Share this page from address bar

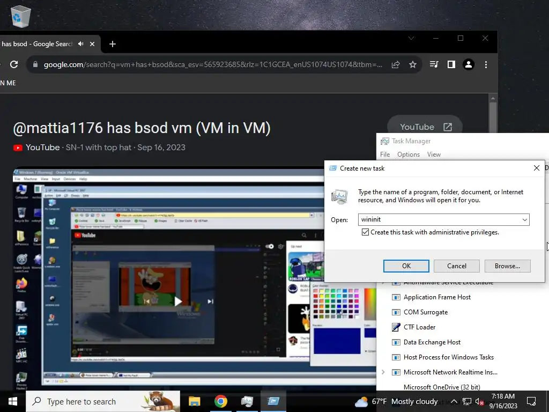coord(396,64)
